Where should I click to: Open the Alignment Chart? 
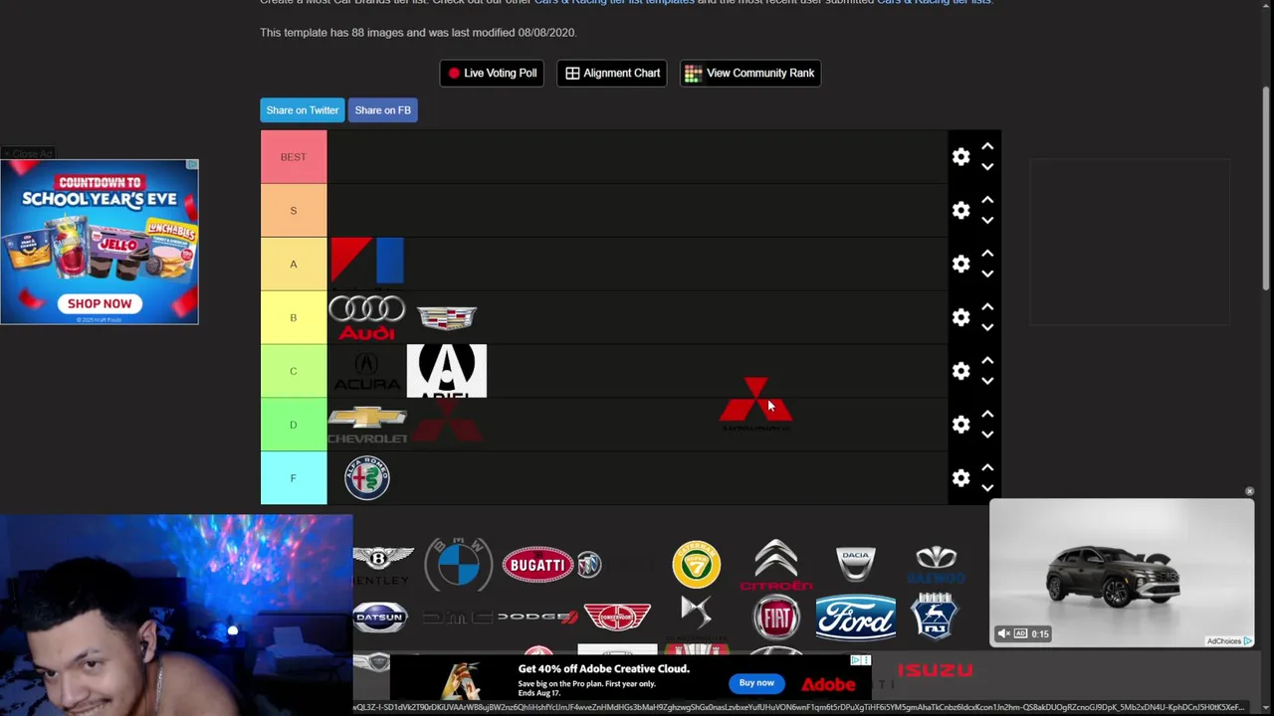[x=612, y=73]
